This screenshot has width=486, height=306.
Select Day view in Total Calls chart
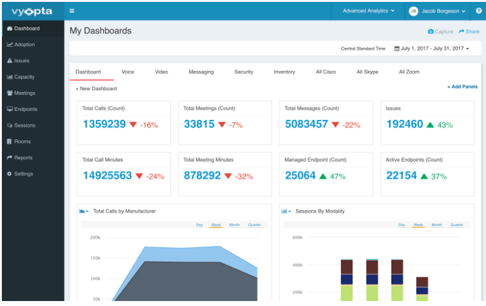click(x=199, y=225)
